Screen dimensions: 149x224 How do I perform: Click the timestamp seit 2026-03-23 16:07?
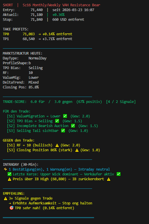(73, 10)
